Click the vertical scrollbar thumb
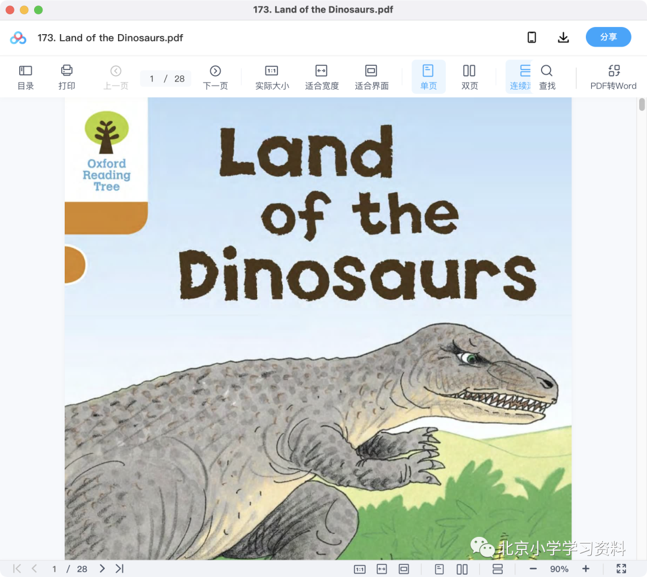 [642, 104]
